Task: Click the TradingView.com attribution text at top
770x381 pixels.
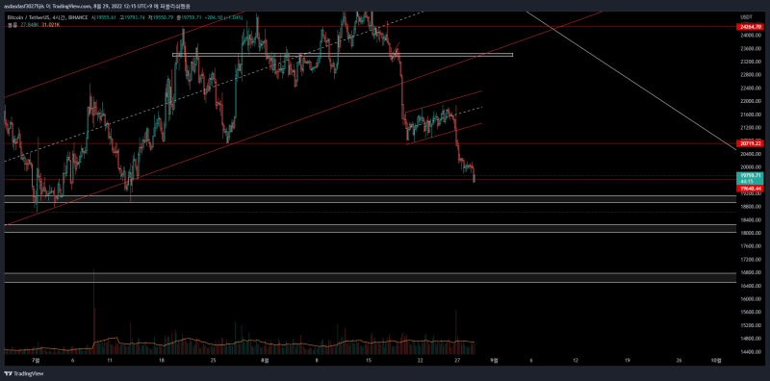Action: tap(64, 6)
